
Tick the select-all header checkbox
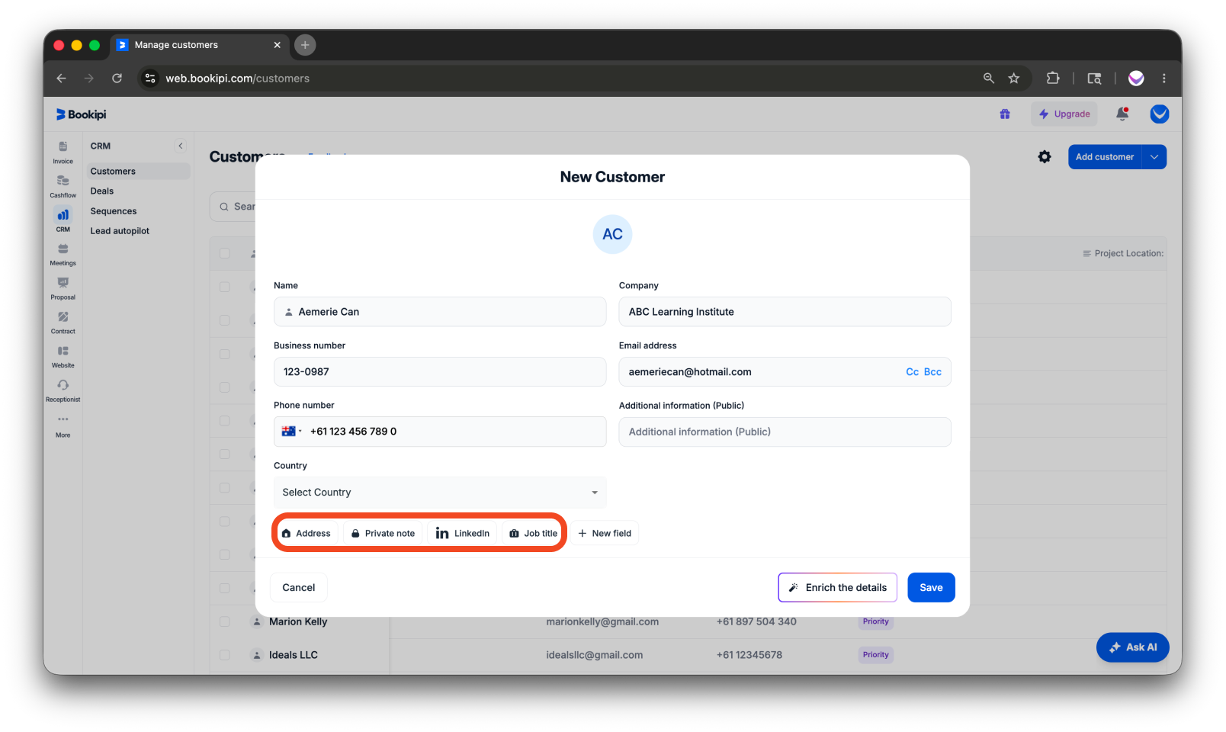[x=225, y=253]
